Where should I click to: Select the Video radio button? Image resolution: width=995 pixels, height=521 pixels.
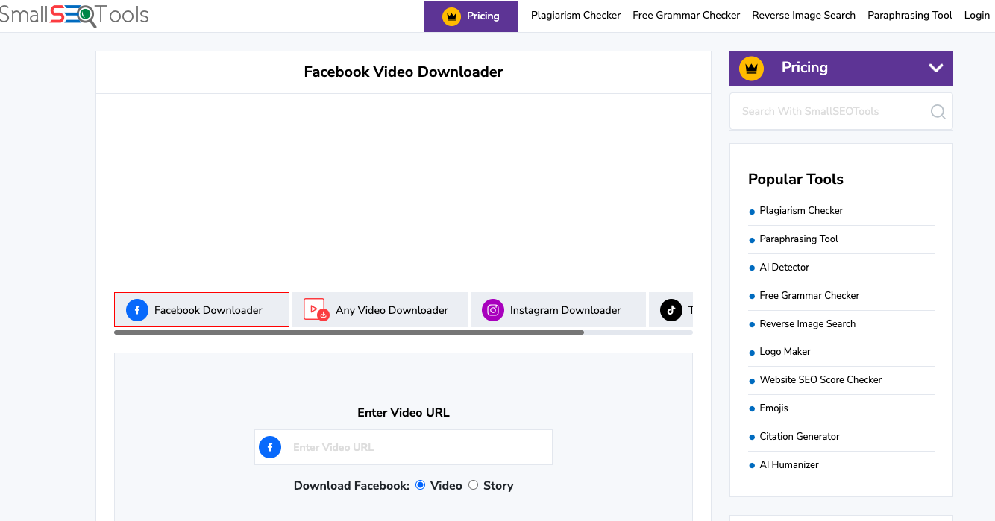421,485
